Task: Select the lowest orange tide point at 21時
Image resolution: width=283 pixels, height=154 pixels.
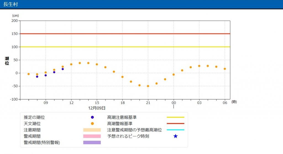Action: point(148,86)
